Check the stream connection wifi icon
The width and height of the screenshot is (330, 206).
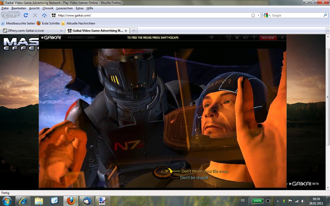(211, 38)
